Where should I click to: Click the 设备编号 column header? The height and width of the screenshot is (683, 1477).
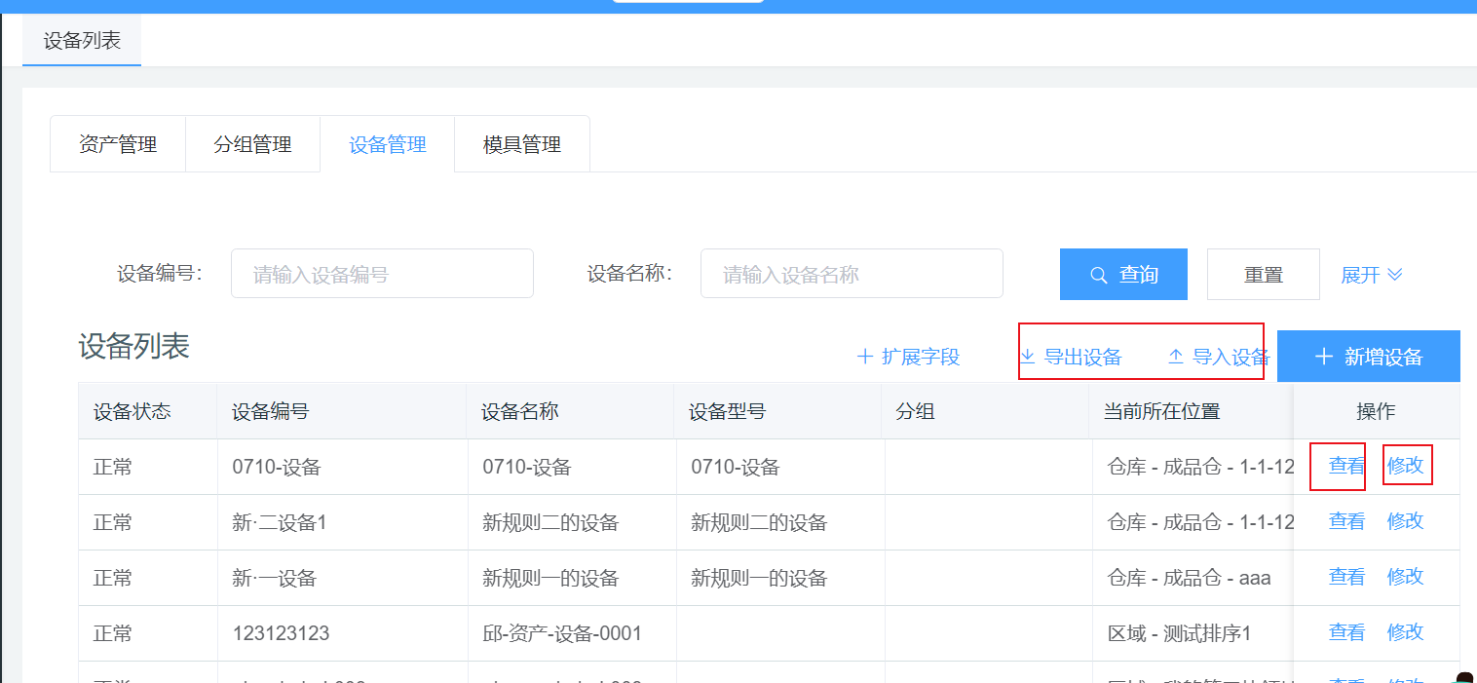pyautogui.click(x=271, y=411)
